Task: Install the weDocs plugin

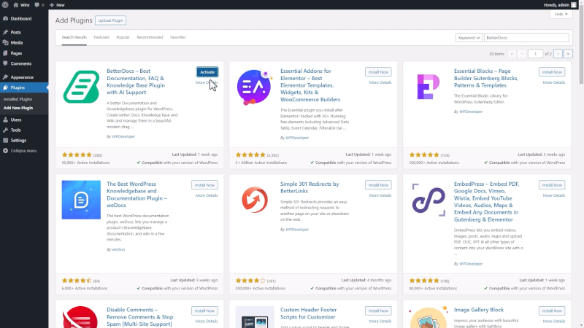Action: (204, 185)
